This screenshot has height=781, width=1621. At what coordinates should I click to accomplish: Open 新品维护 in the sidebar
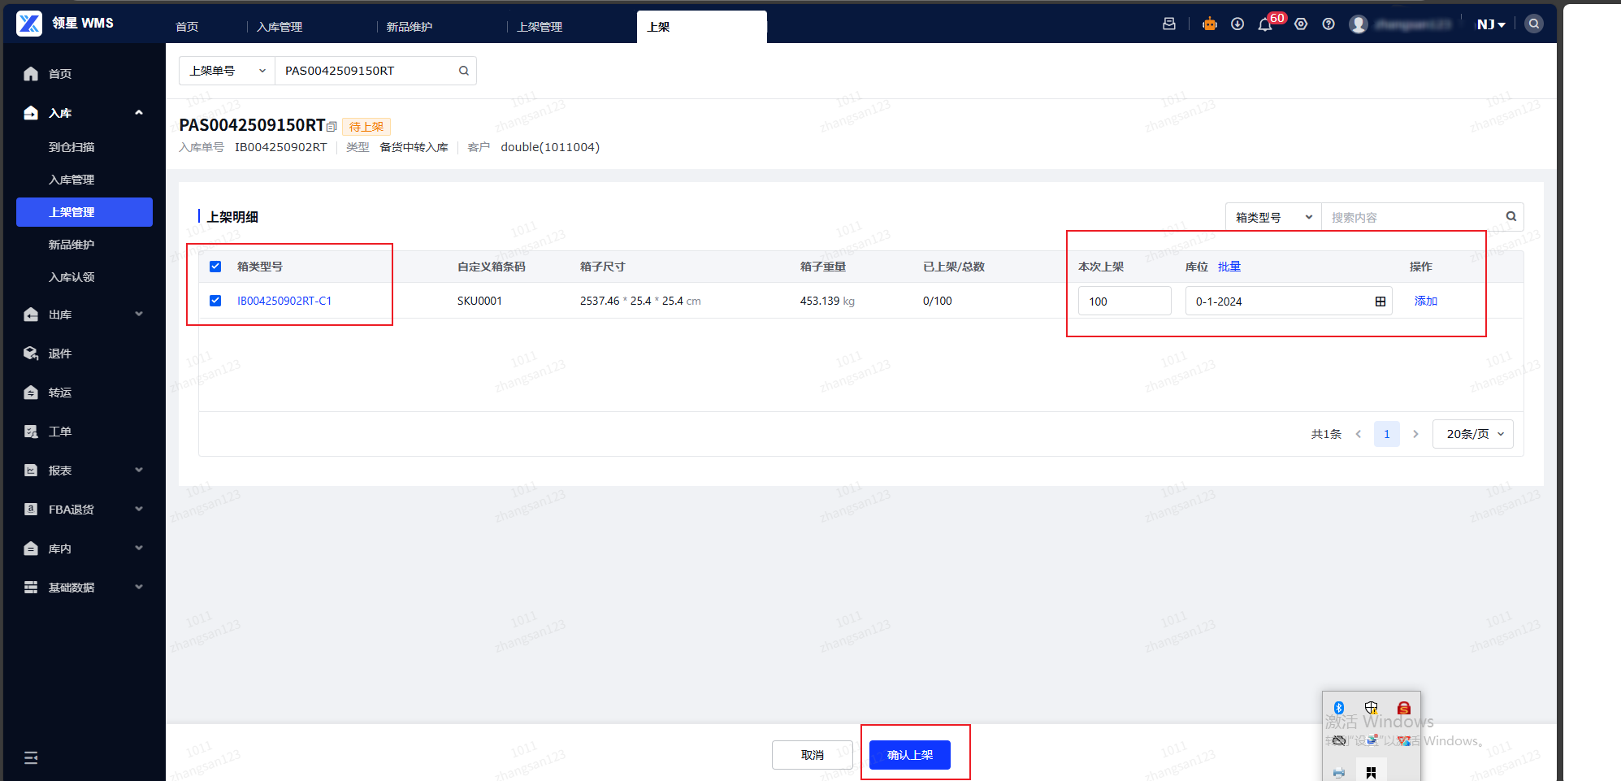(72, 245)
